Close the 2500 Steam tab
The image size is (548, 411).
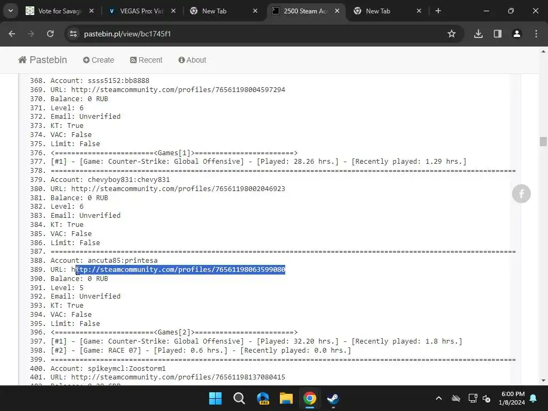(x=337, y=11)
